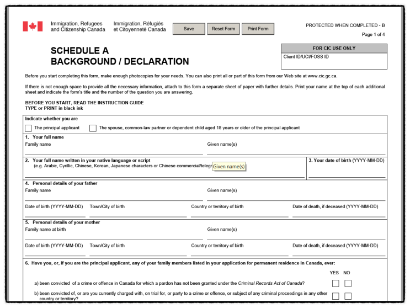The height and width of the screenshot is (308, 410).
Task: Check 'The principal applicant' checkbox
Action: click(28, 128)
